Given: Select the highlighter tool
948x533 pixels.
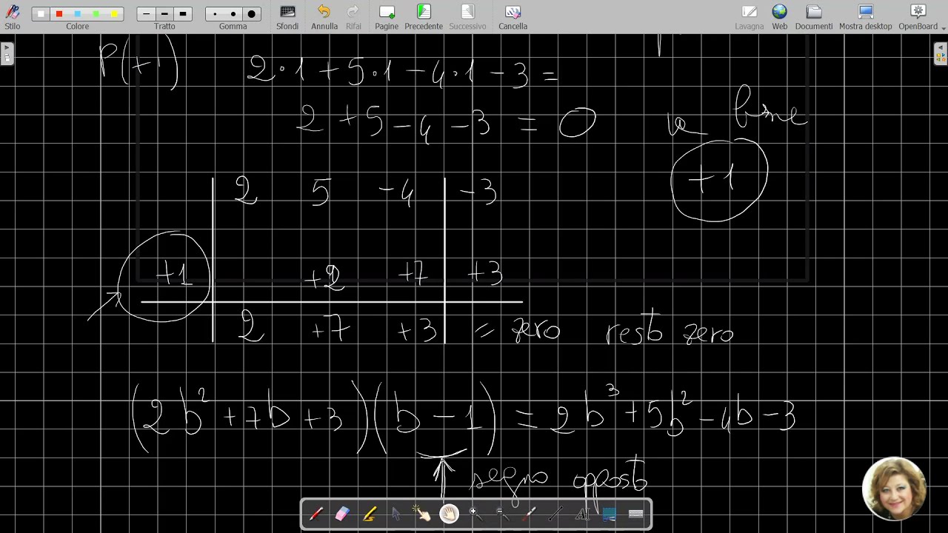Looking at the screenshot, I should tap(370, 514).
